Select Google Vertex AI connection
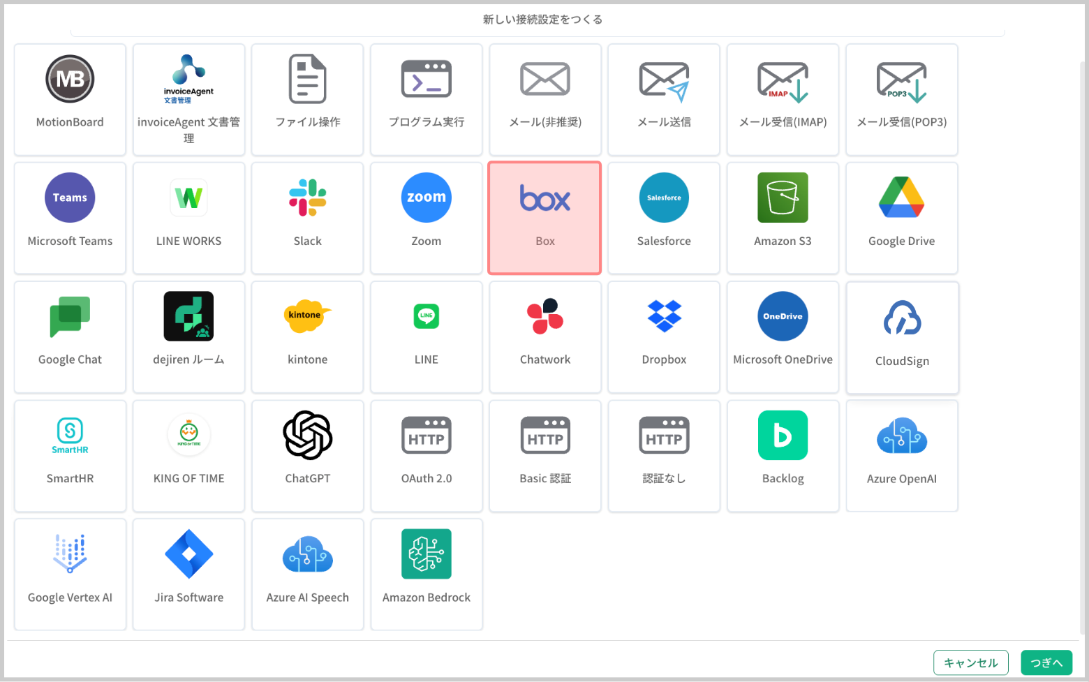The image size is (1089, 682). click(70, 574)
